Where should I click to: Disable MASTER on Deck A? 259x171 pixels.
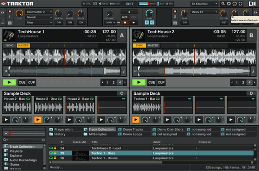pos(23,46)
